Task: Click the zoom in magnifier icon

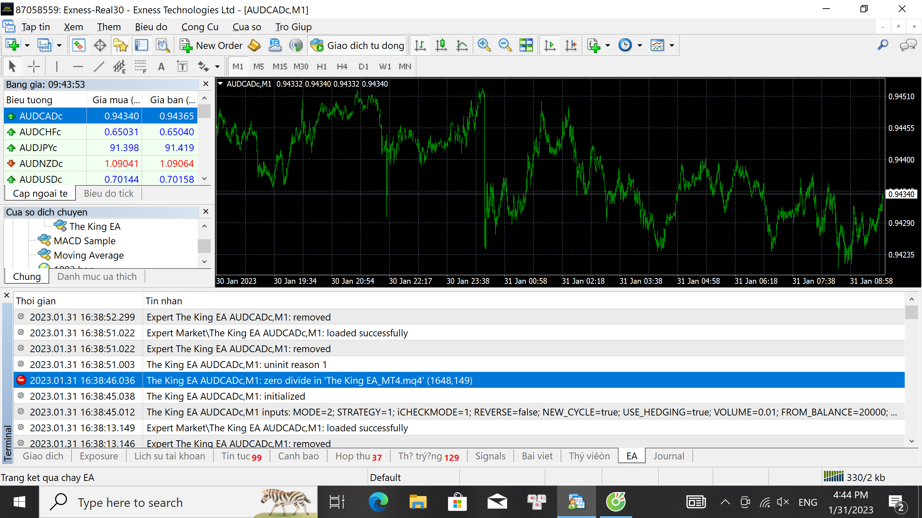Action: click(x=484, y=46)
